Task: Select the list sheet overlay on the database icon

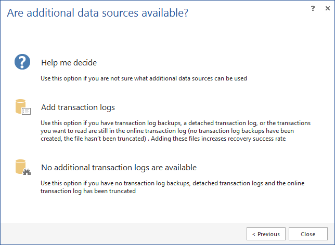Action: pyautogui.click(x=27, y=111)
